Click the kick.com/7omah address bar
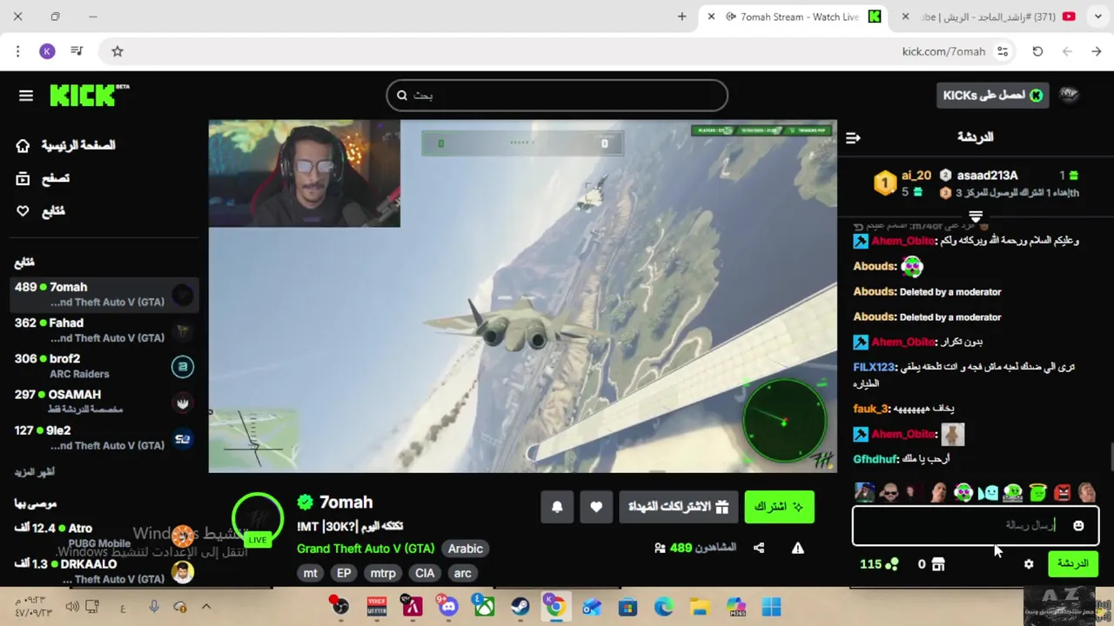Screen dimensions: 1114x626 [x=943, y=51]
